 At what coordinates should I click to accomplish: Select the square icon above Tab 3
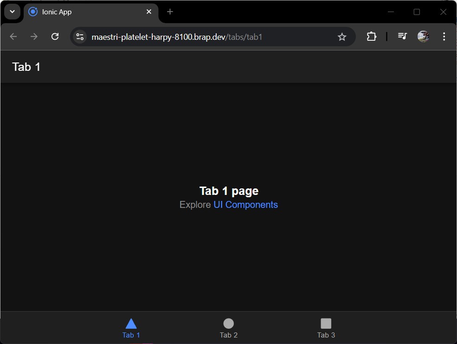pyautogui.click(x=326, y=323)
